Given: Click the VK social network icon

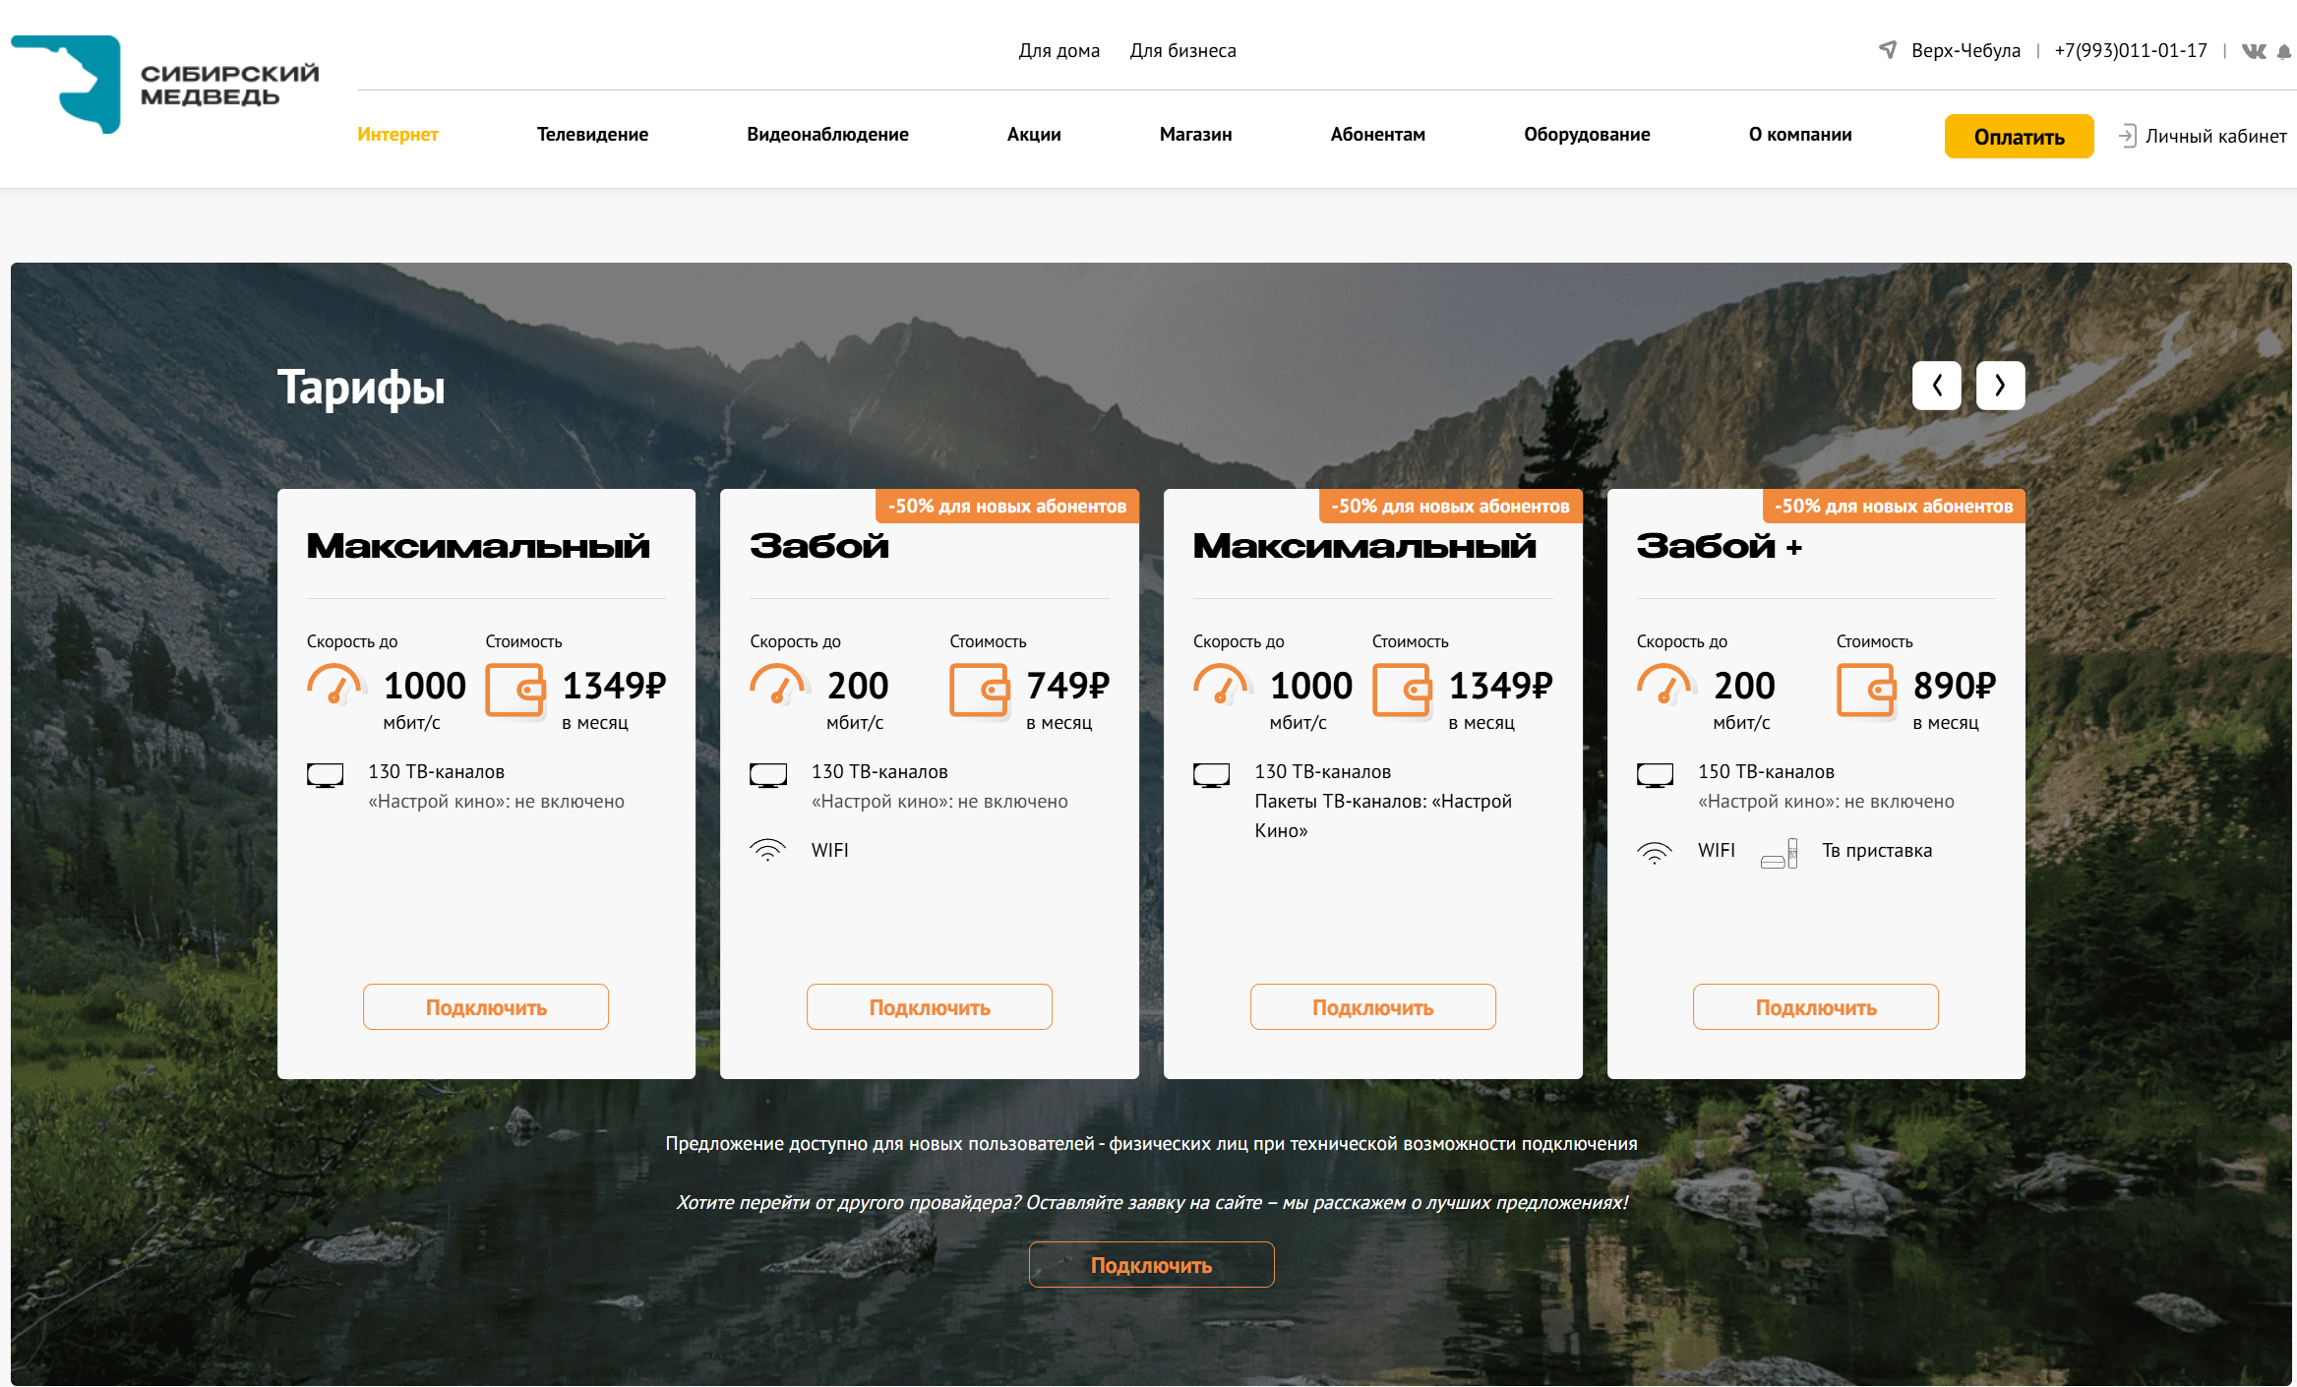Looking at the screenshot, I should (x=2253, y=51).
